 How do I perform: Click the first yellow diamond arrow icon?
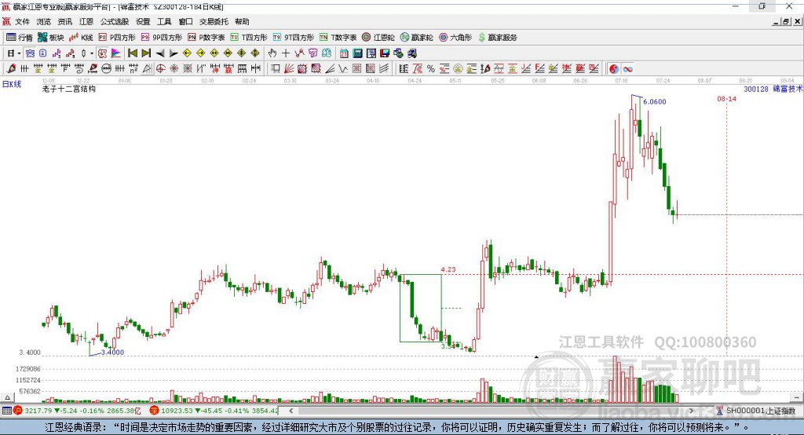click(x=187, y=53)
